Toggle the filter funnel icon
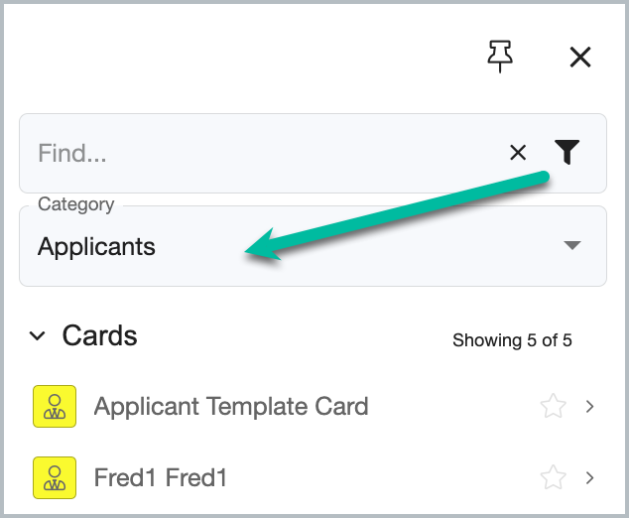This screenshot has height=518, width=629. click(x=566, y=152)
